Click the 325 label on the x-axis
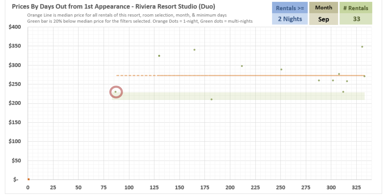This screenshot has height=196, width=389. coord(356,187)
